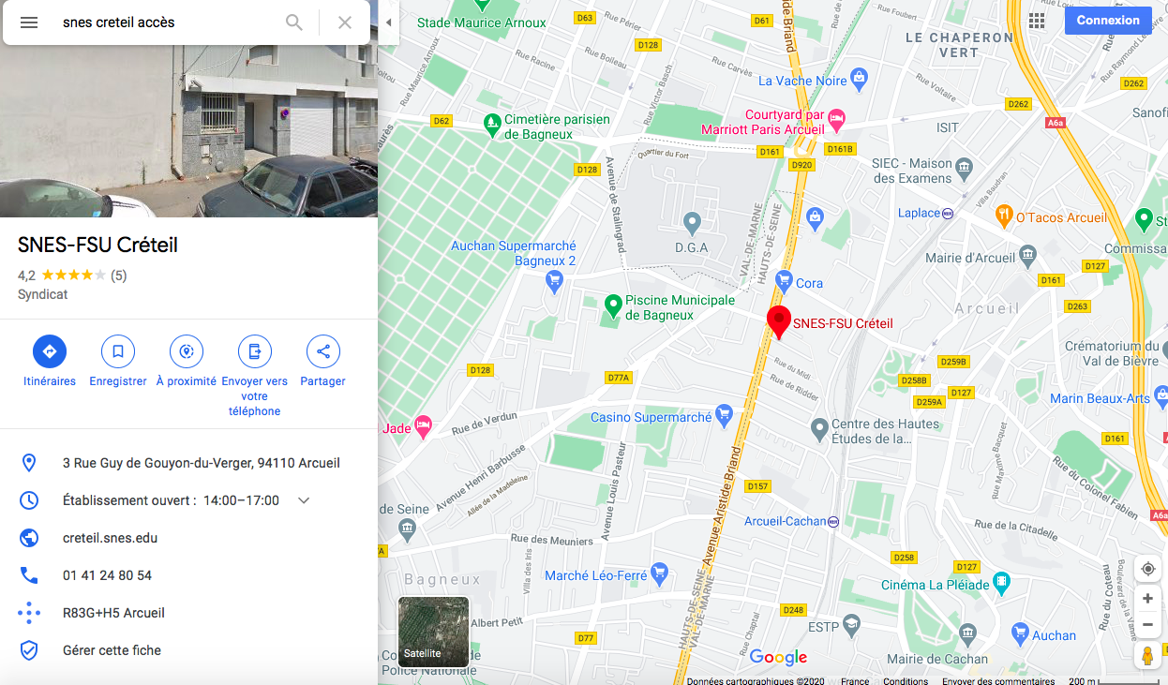The width and height of the screenshot is (1168, 685).
Task: Search nearby using the À proximité icon
Action: [x=187, y=351]
